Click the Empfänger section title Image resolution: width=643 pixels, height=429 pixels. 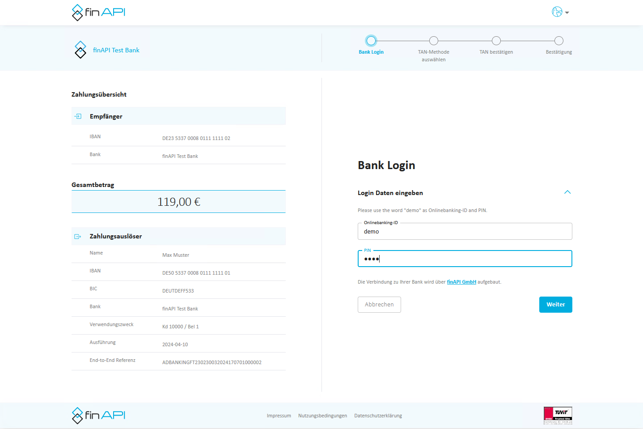106,116
